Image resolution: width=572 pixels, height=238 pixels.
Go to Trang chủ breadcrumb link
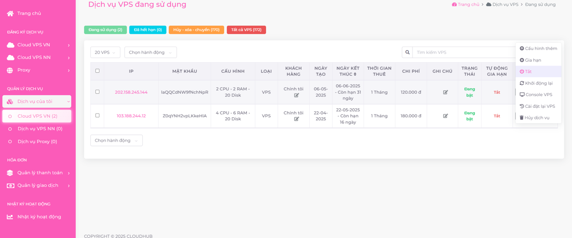pos(468,4)
